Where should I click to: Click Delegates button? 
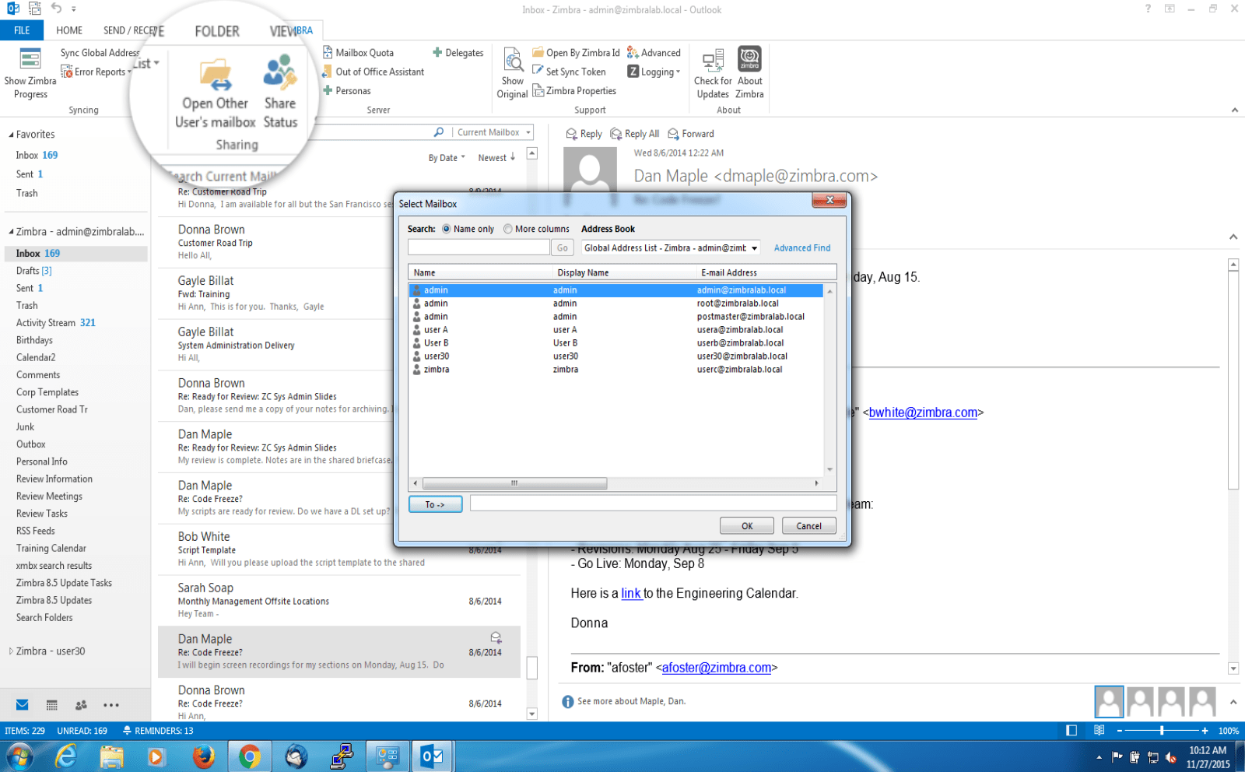pos(458,53)
